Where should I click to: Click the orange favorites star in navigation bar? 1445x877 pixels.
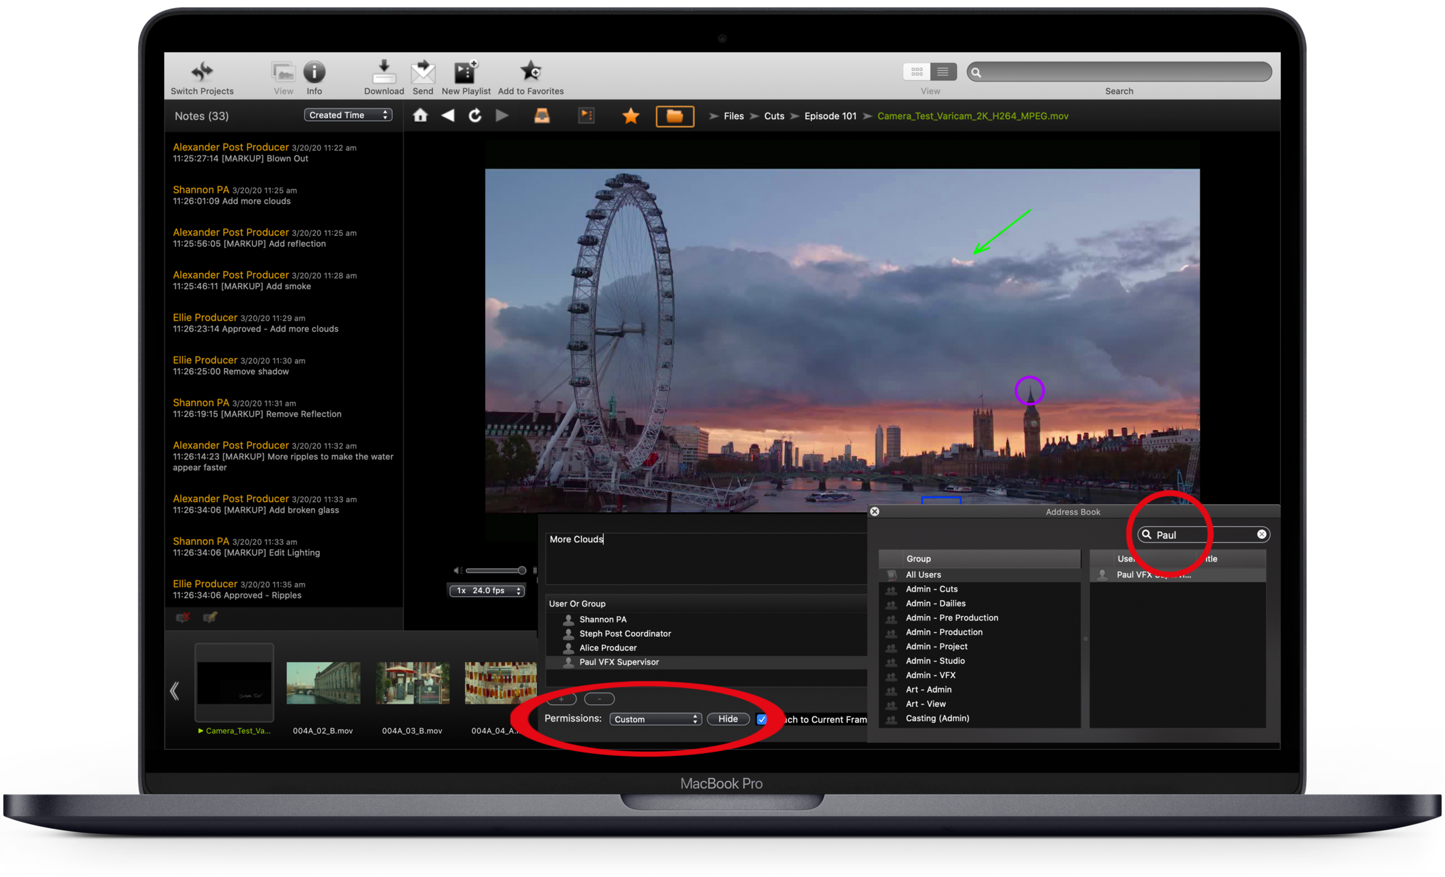630,116
